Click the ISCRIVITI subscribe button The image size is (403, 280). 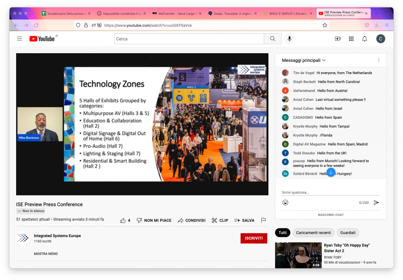[x=254, y=238]
